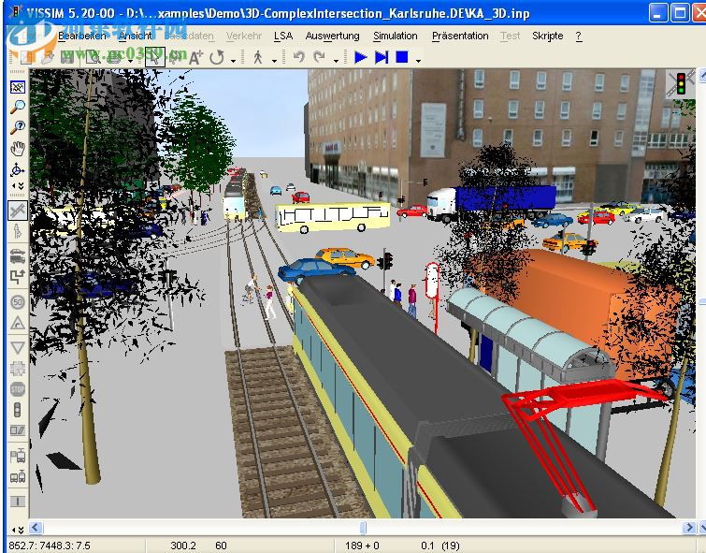Activate the selection arrow pointer tool
The image size is (706, 553).
[155, 57]
